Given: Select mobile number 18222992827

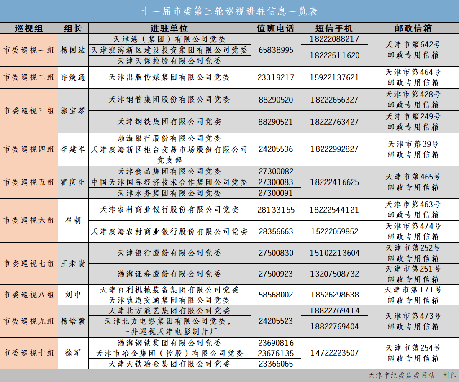Looking at the screenshot, I should point(334,149).
